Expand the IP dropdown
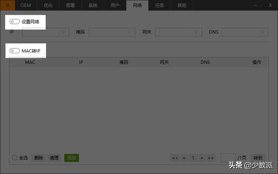This screenshot has height=174, width=278. coord(46,32)
